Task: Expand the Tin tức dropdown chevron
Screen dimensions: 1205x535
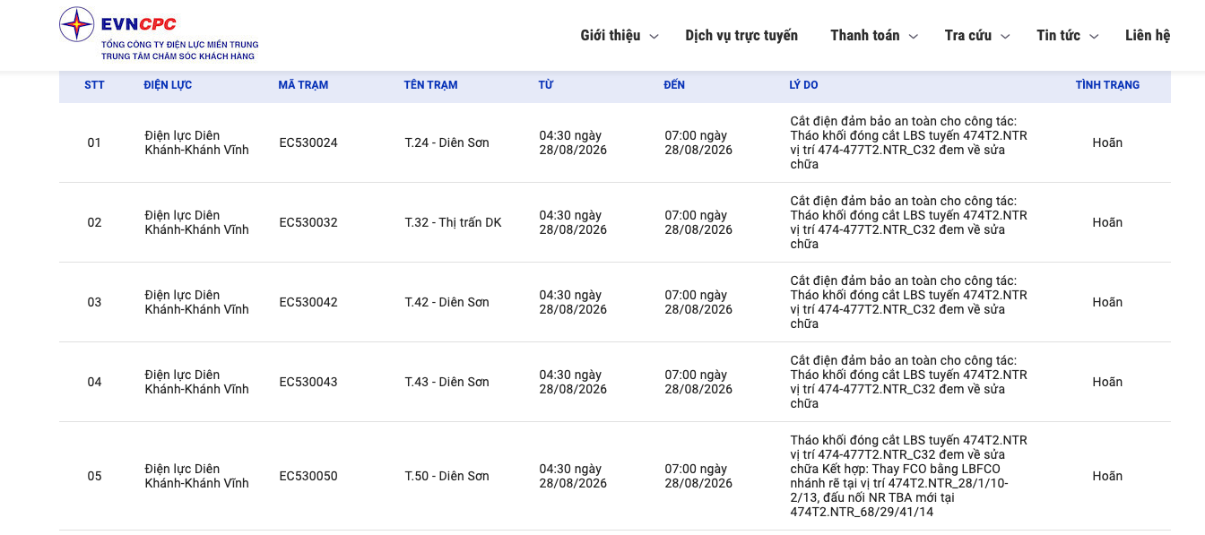Action: pyautogui.click(x=1094, y=37)
